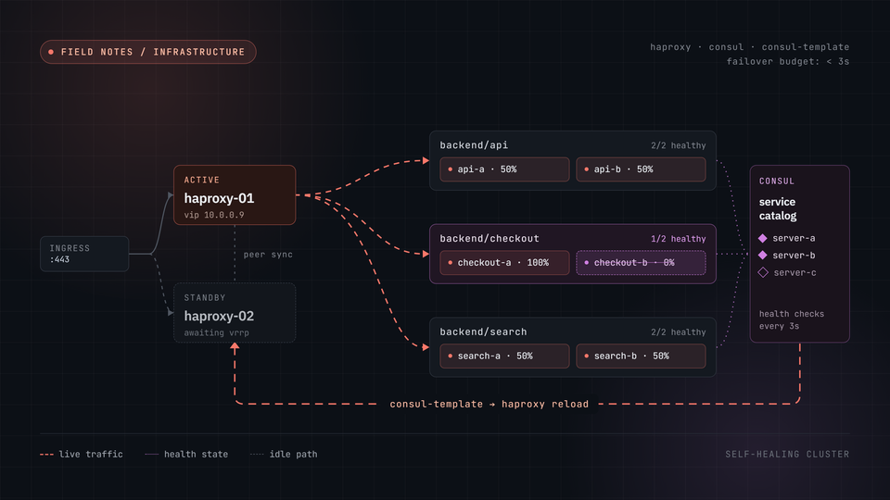Click the search-b · 50% server chip

(641, 356)
